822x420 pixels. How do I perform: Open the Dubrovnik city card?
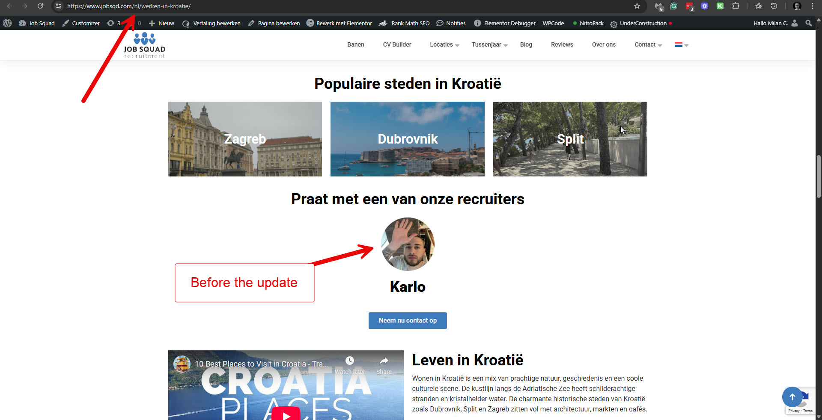coord(408,139)
